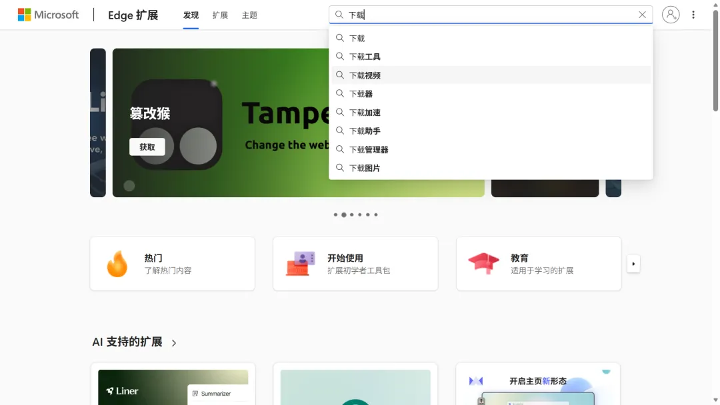
Task: Select the suggestion 下载图片
Action: tap(491, 168)
